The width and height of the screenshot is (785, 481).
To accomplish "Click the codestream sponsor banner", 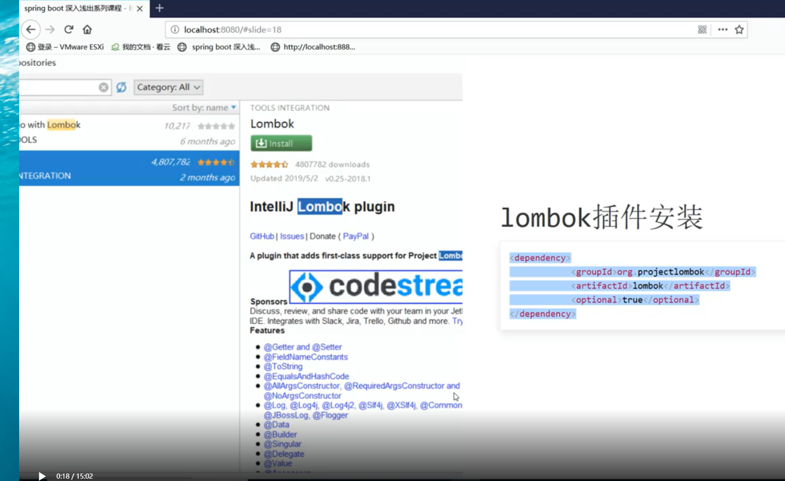I will [376, 286].
